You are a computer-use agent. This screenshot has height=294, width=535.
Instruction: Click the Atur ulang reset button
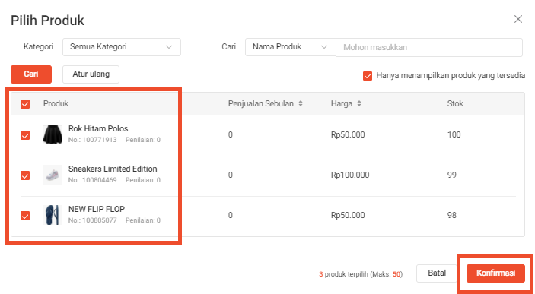pos(91,74)
